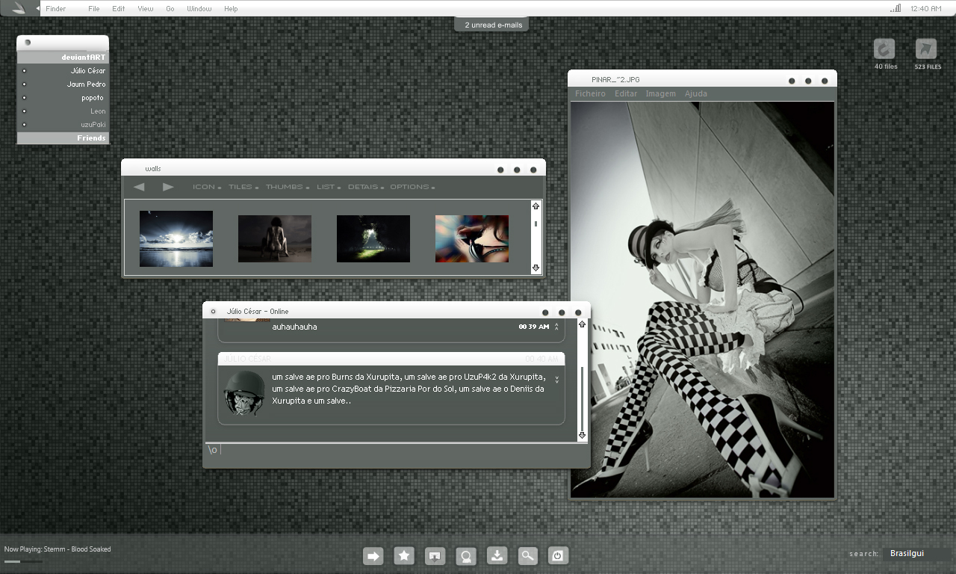Open Ajuda menu in the image viewer
The width and height of the screenshot is (956, 574).
696,93
